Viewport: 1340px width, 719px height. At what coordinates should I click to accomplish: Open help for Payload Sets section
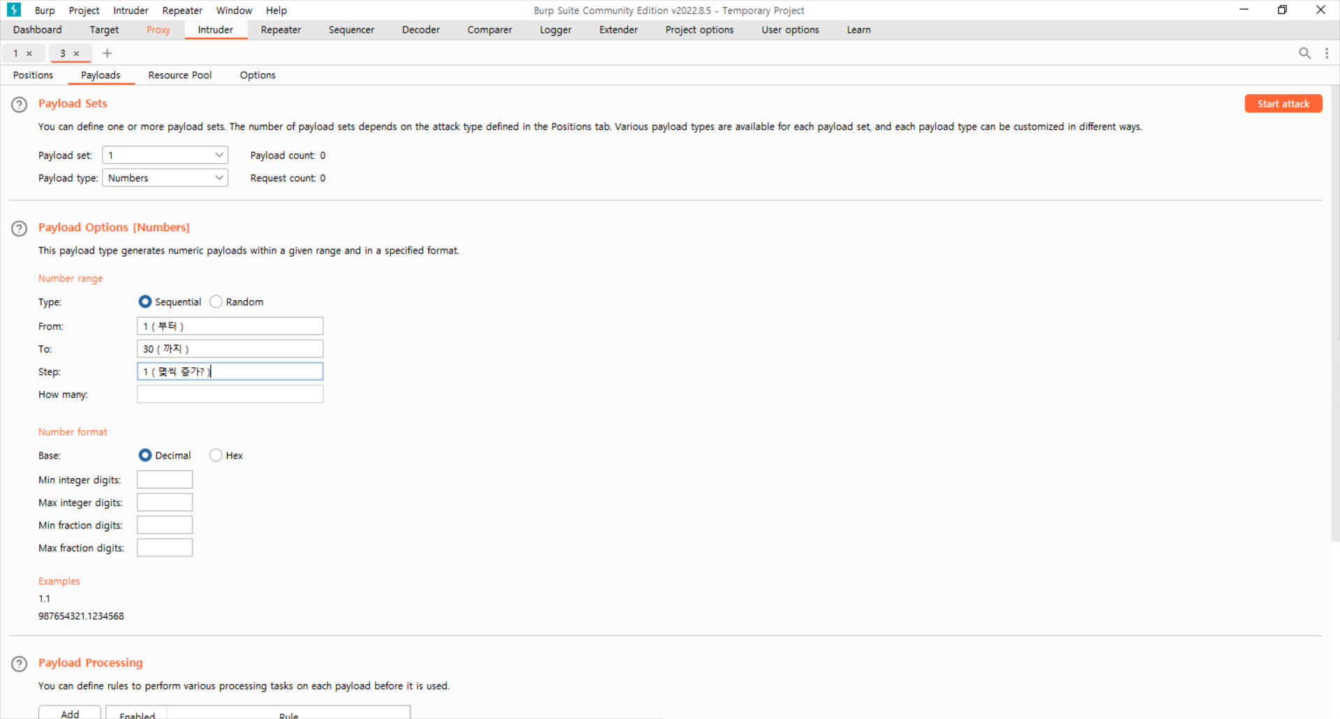click(20, 105)
